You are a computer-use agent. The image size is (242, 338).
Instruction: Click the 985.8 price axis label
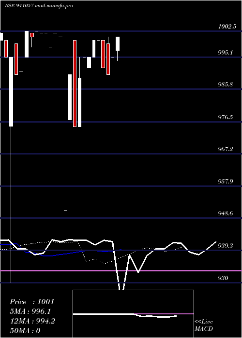[226, 84]
